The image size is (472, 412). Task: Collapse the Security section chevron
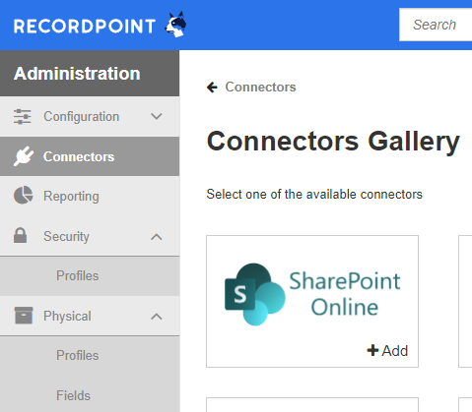tap(157, 237)
